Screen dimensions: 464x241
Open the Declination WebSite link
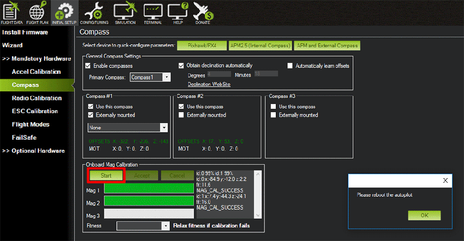pyautogui.click(x=209, y=84)
